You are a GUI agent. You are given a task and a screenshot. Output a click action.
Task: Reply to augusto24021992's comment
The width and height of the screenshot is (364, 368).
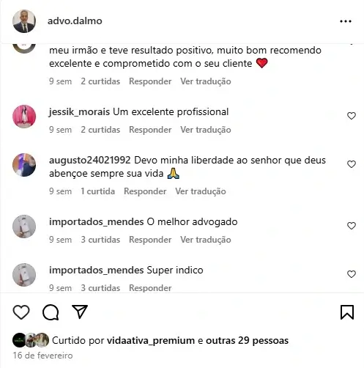145,191
